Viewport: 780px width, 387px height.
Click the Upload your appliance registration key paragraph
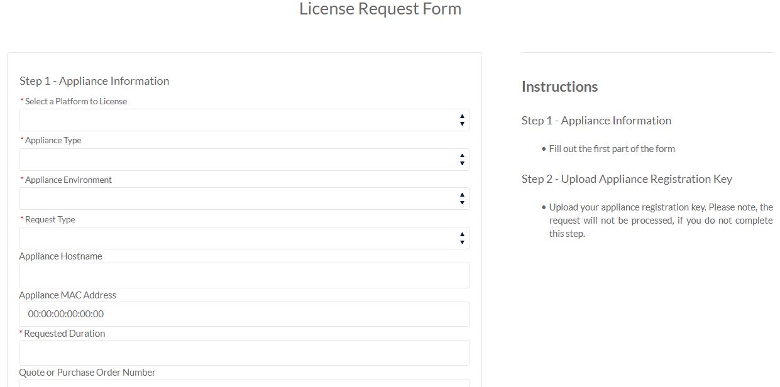click(x=661, y=221)
